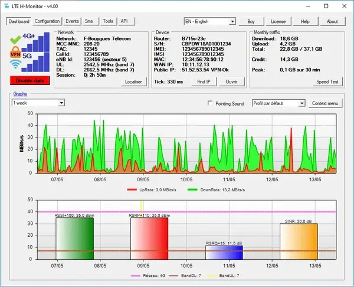Expand the EN - English language dropdown
This screenshot has width=354, height=287.
pyautogui.click(x=209, y=21)
